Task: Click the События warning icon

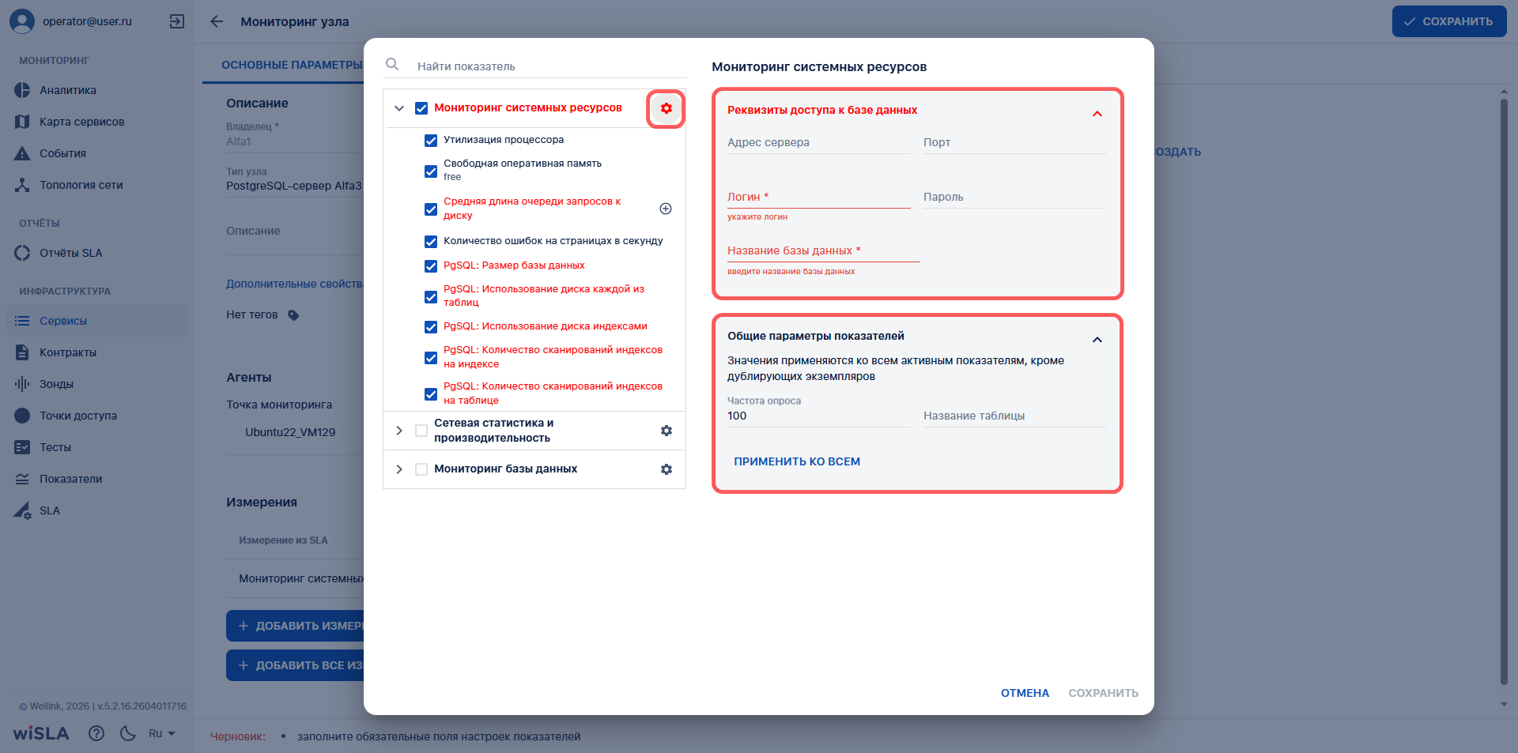Action: 22,153
